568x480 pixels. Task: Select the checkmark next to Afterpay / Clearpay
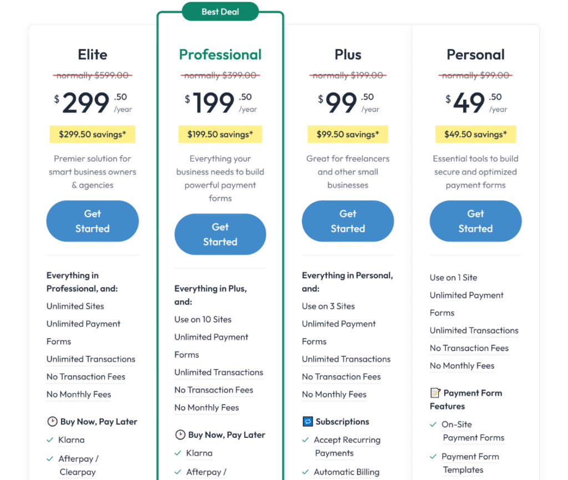coord(49,459)
